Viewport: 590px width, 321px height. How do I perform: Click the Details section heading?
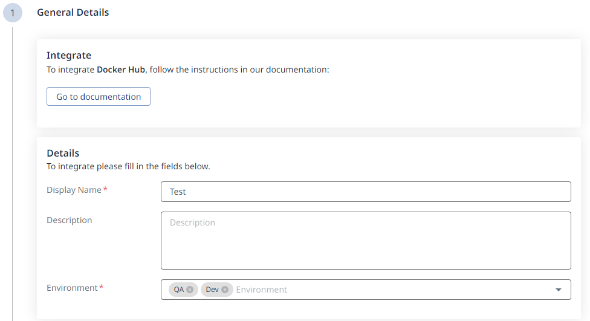coord(63,154)
